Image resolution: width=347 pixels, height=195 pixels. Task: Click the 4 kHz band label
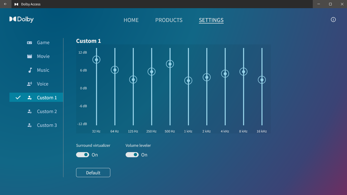coord(225,131)
